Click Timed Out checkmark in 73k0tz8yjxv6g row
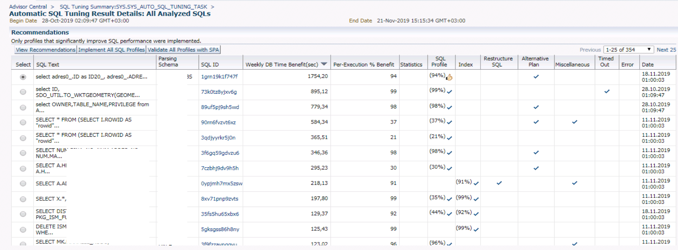The width and height of the screenshot is (678, 250). tap(607, 91)
